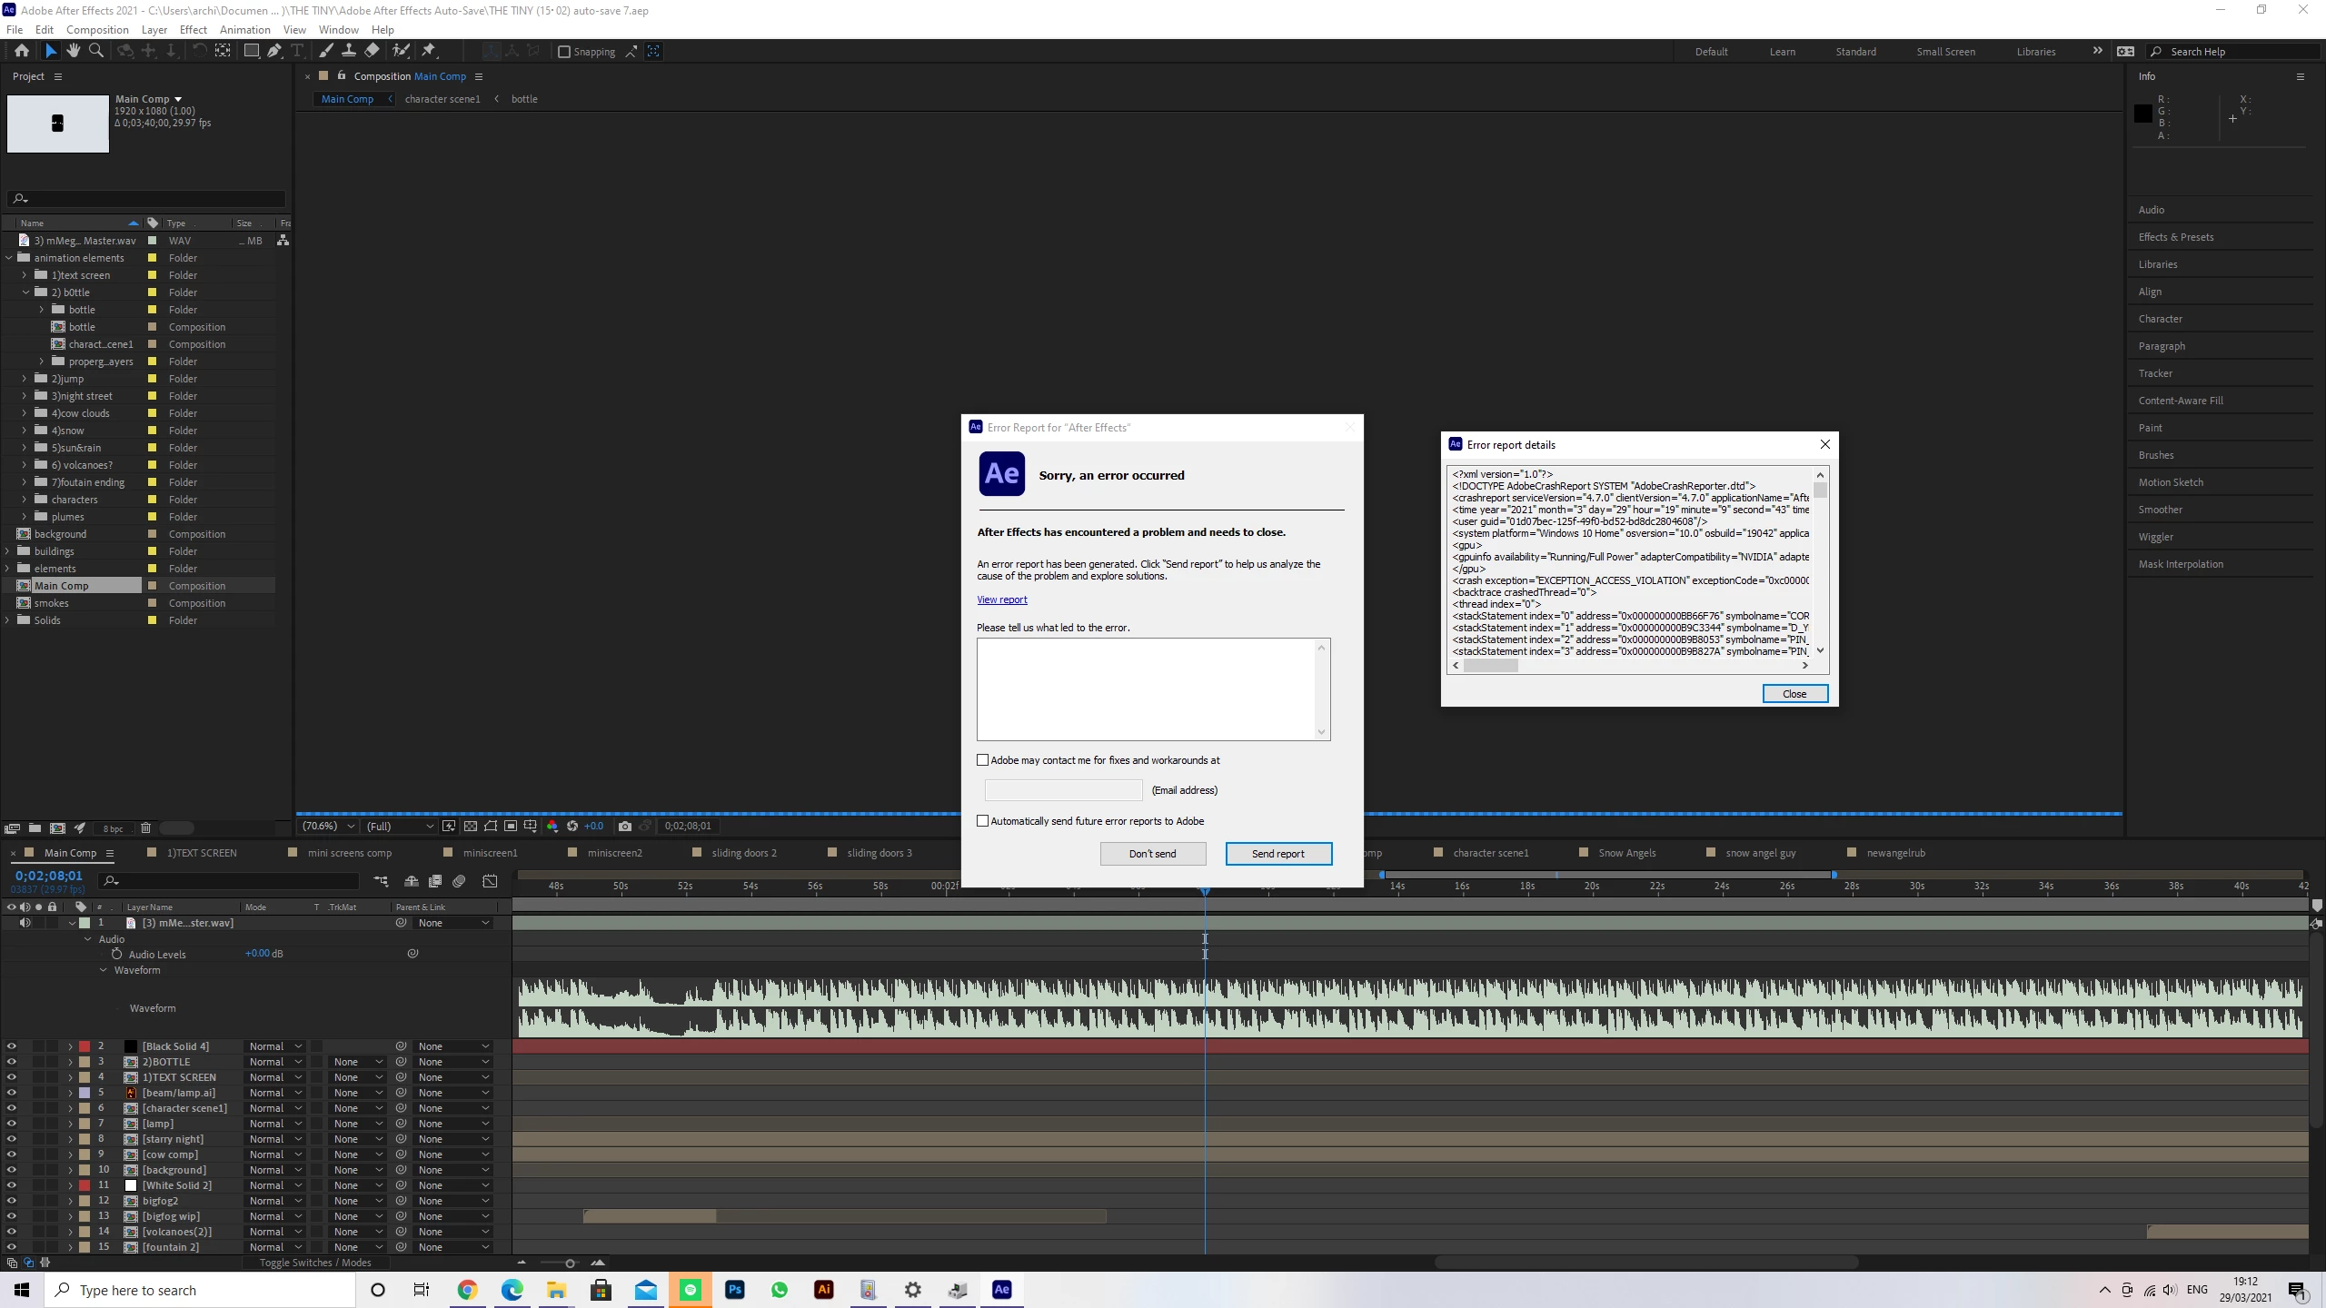Hide the 2)BOTTLE layer via eye icon

(11, 1061)
